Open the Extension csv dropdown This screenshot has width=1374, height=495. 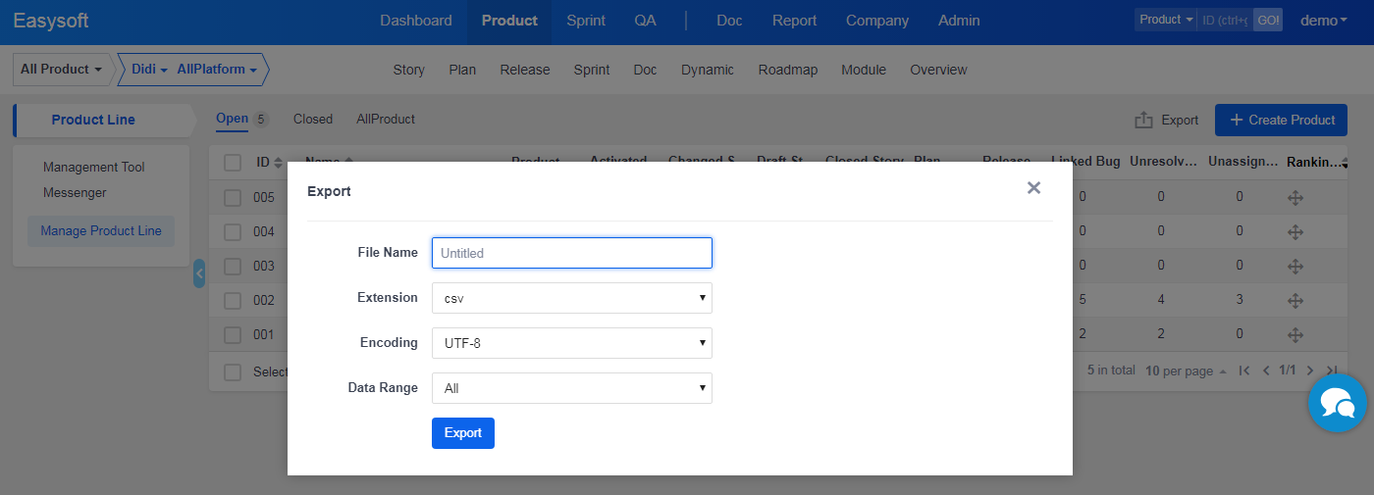571,298
